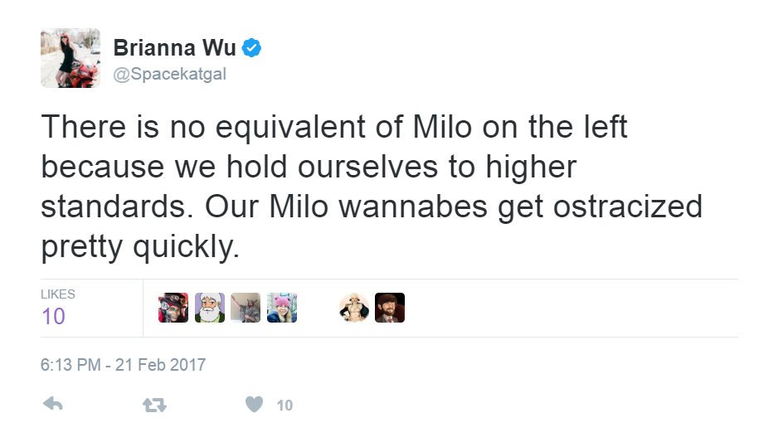783x447 pixels.
Task: Open liker avatar of white-bearded cartoon man
Action: click(210, 308)
